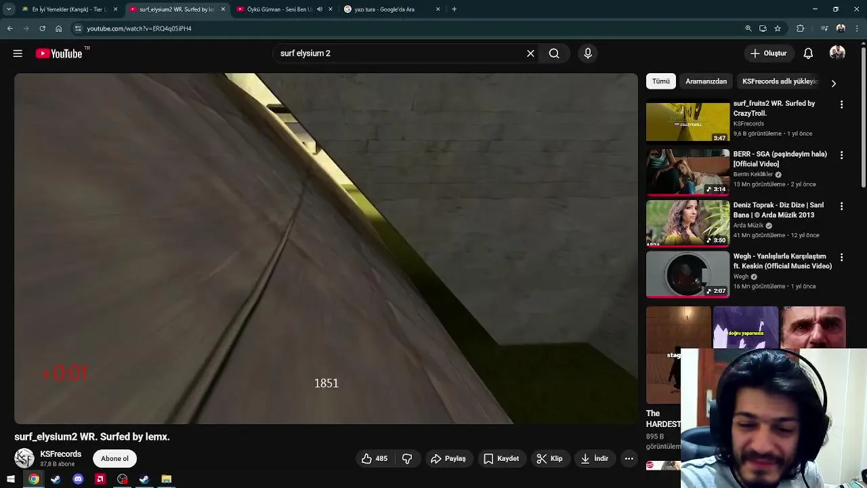
Task: Go to the YouTube home logo
Action: click(x=58, y=54)
